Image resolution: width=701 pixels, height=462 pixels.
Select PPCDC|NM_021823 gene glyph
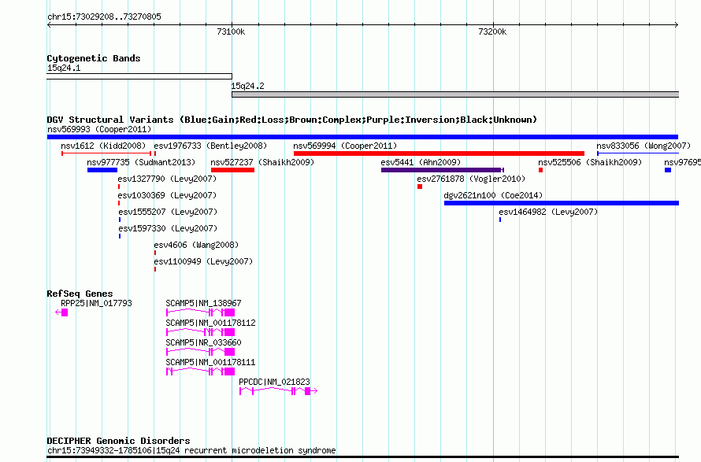point(279,391)
